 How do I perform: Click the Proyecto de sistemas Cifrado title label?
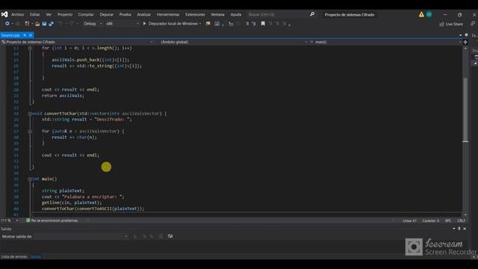350,15
